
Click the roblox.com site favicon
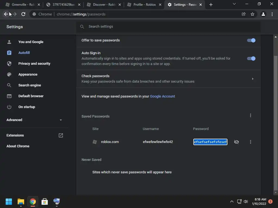point(95,142)
